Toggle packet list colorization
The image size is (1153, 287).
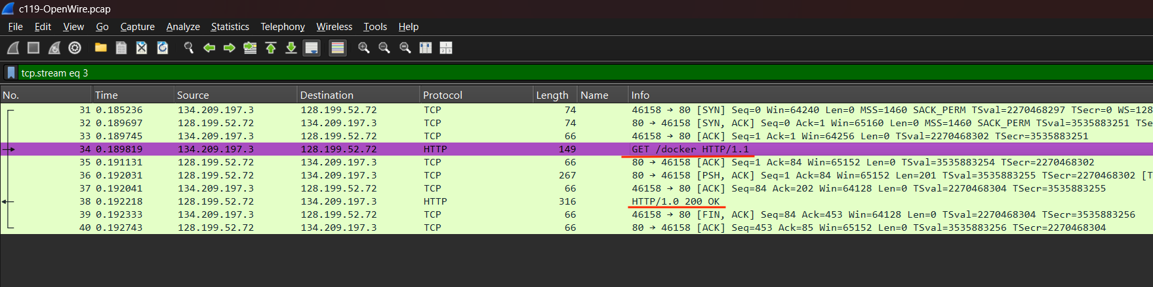[x=338, y=48]
